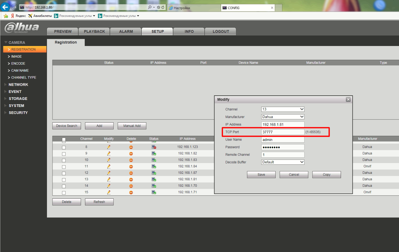Click the pencil edit icon for channel 15

109,192
